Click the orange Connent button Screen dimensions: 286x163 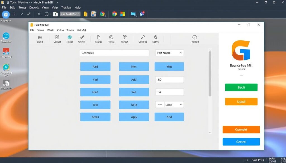241,130
